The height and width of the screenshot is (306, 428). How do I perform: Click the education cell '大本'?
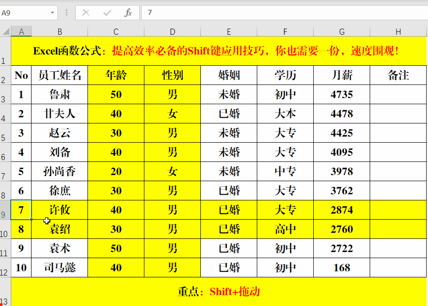coord(285,114)
